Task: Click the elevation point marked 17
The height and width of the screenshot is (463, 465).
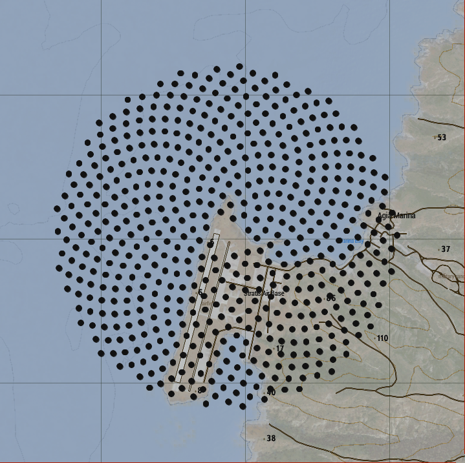Action: point(280,349)
